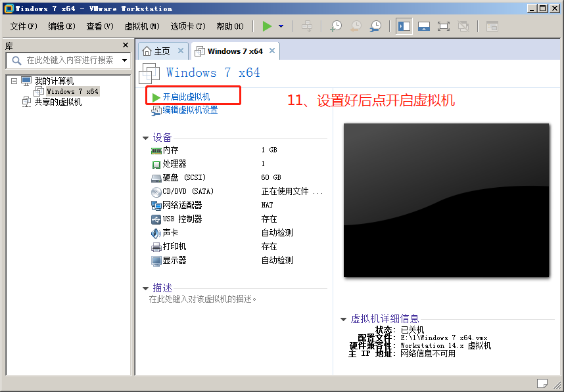Collapse the 虚拟机详细信息 section

343,319
